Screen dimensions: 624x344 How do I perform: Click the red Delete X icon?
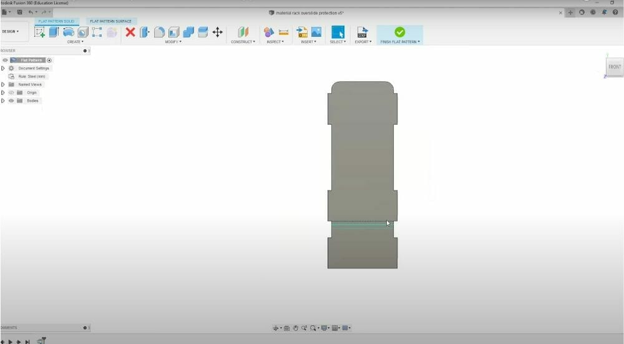pyautogui.click(x=130, y=32)
